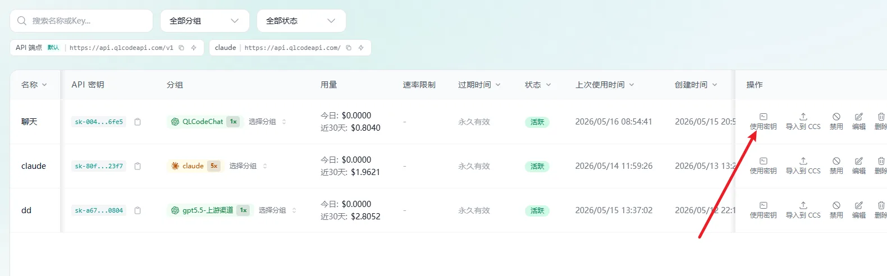Click the usage value 近30天: $1.9621
Image resolution: width=887 pixels, height=276 pixels.
350,172
